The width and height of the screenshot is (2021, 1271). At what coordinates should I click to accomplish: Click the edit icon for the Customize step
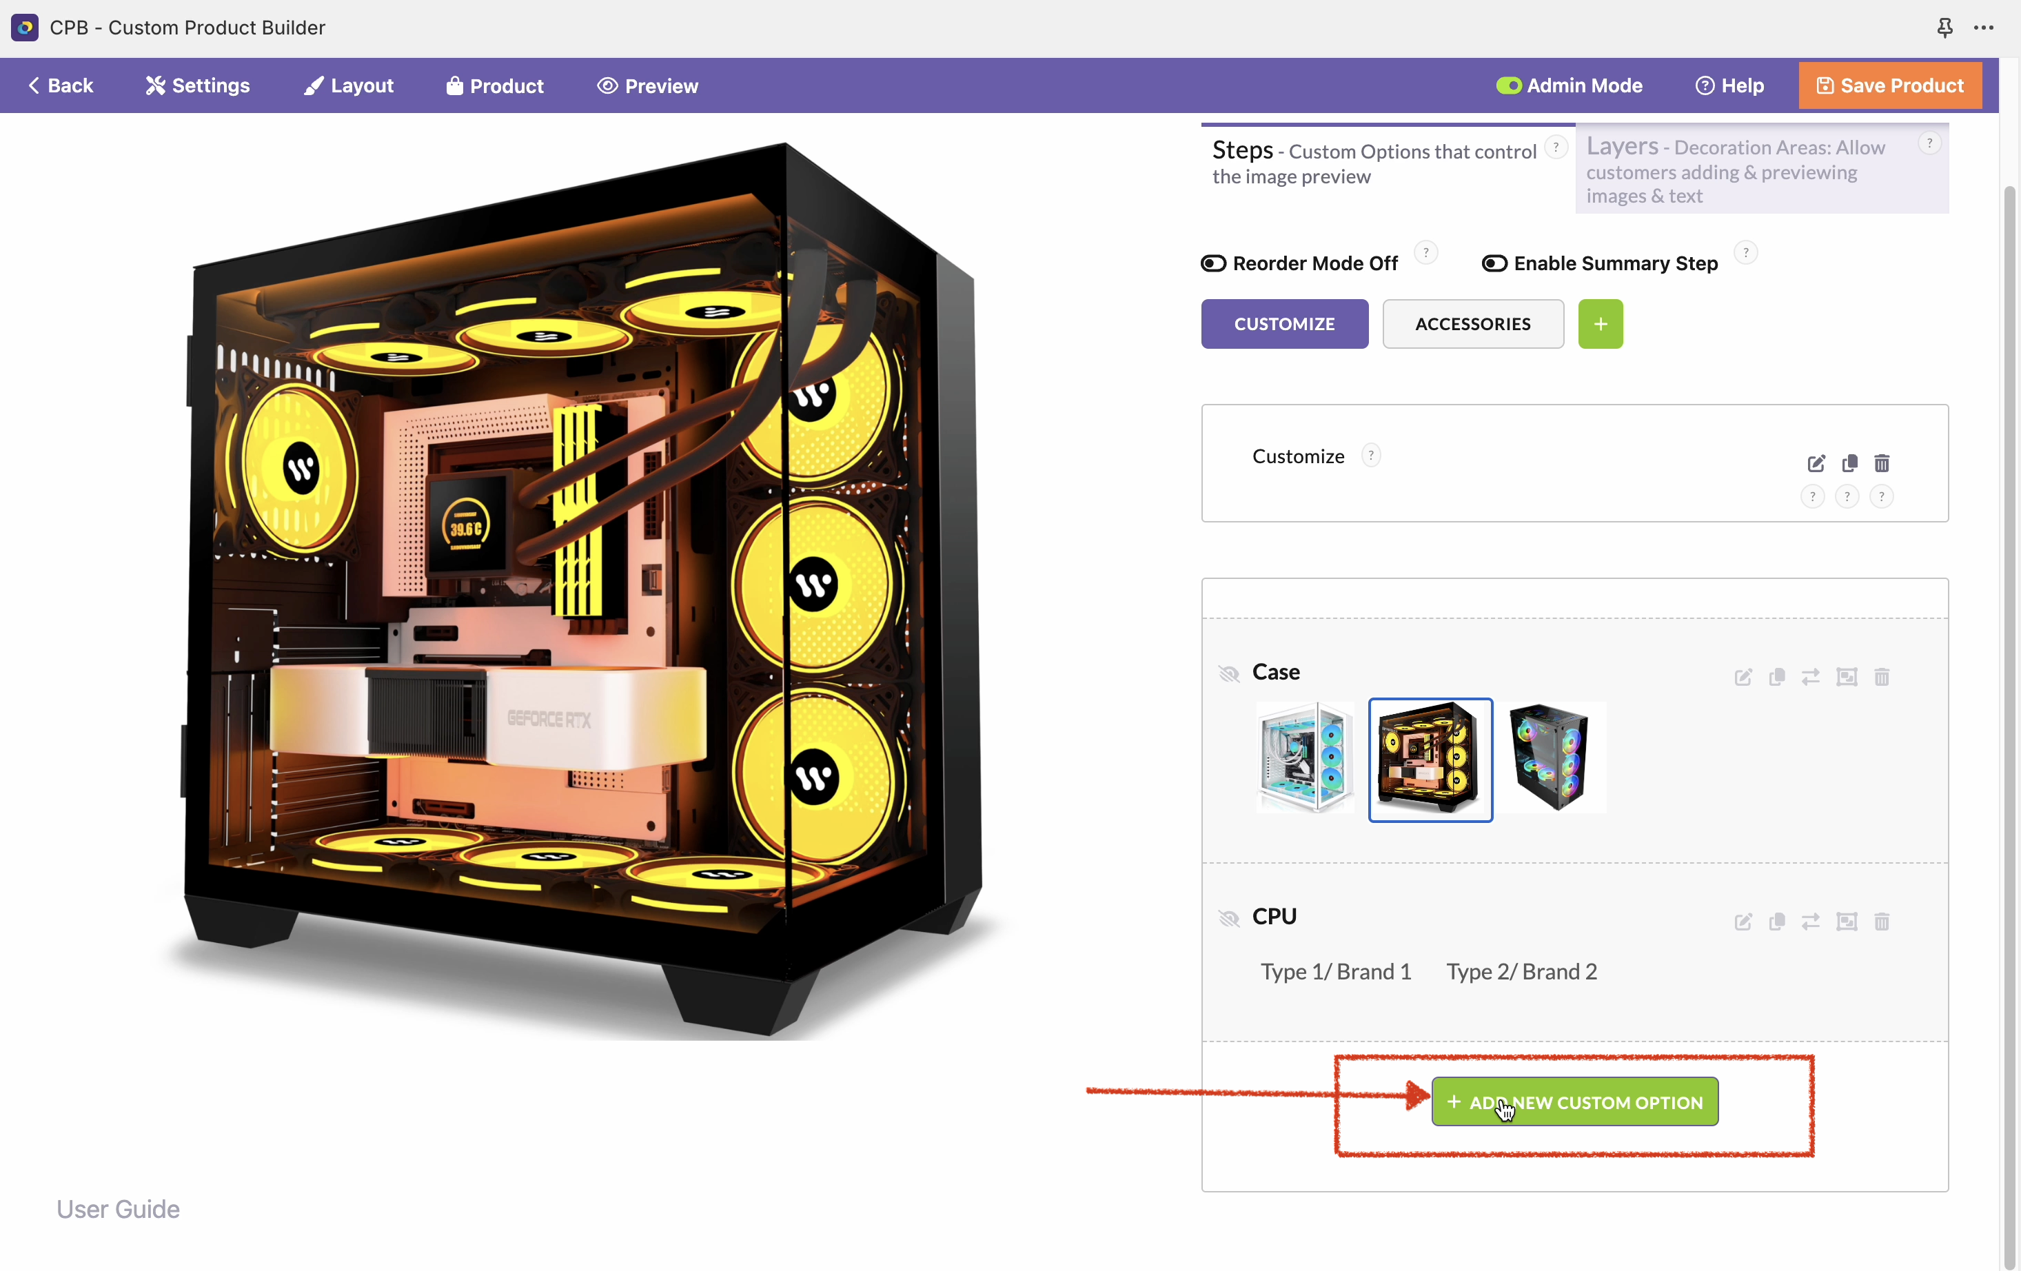point(1816,463)
